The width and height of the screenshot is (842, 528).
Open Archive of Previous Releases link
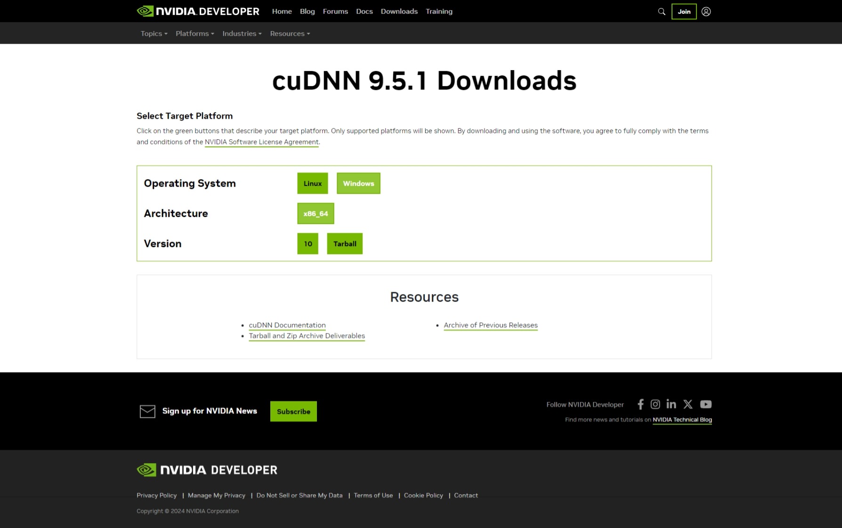click(490, 325)
